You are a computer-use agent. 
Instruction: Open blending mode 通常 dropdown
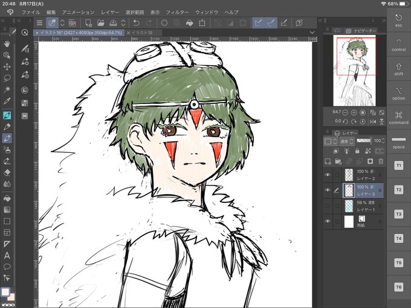347,141
